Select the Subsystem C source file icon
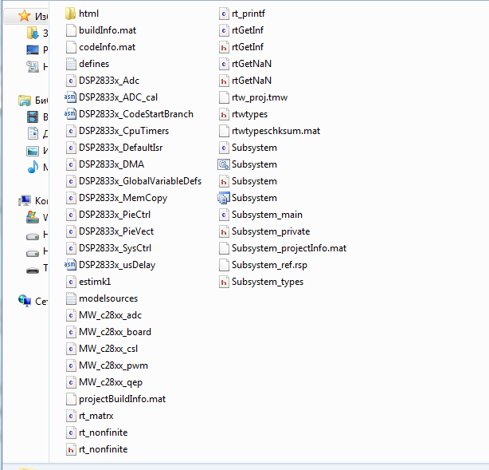The height and width of the screenshot is (470, 489). tap(224, 148)
